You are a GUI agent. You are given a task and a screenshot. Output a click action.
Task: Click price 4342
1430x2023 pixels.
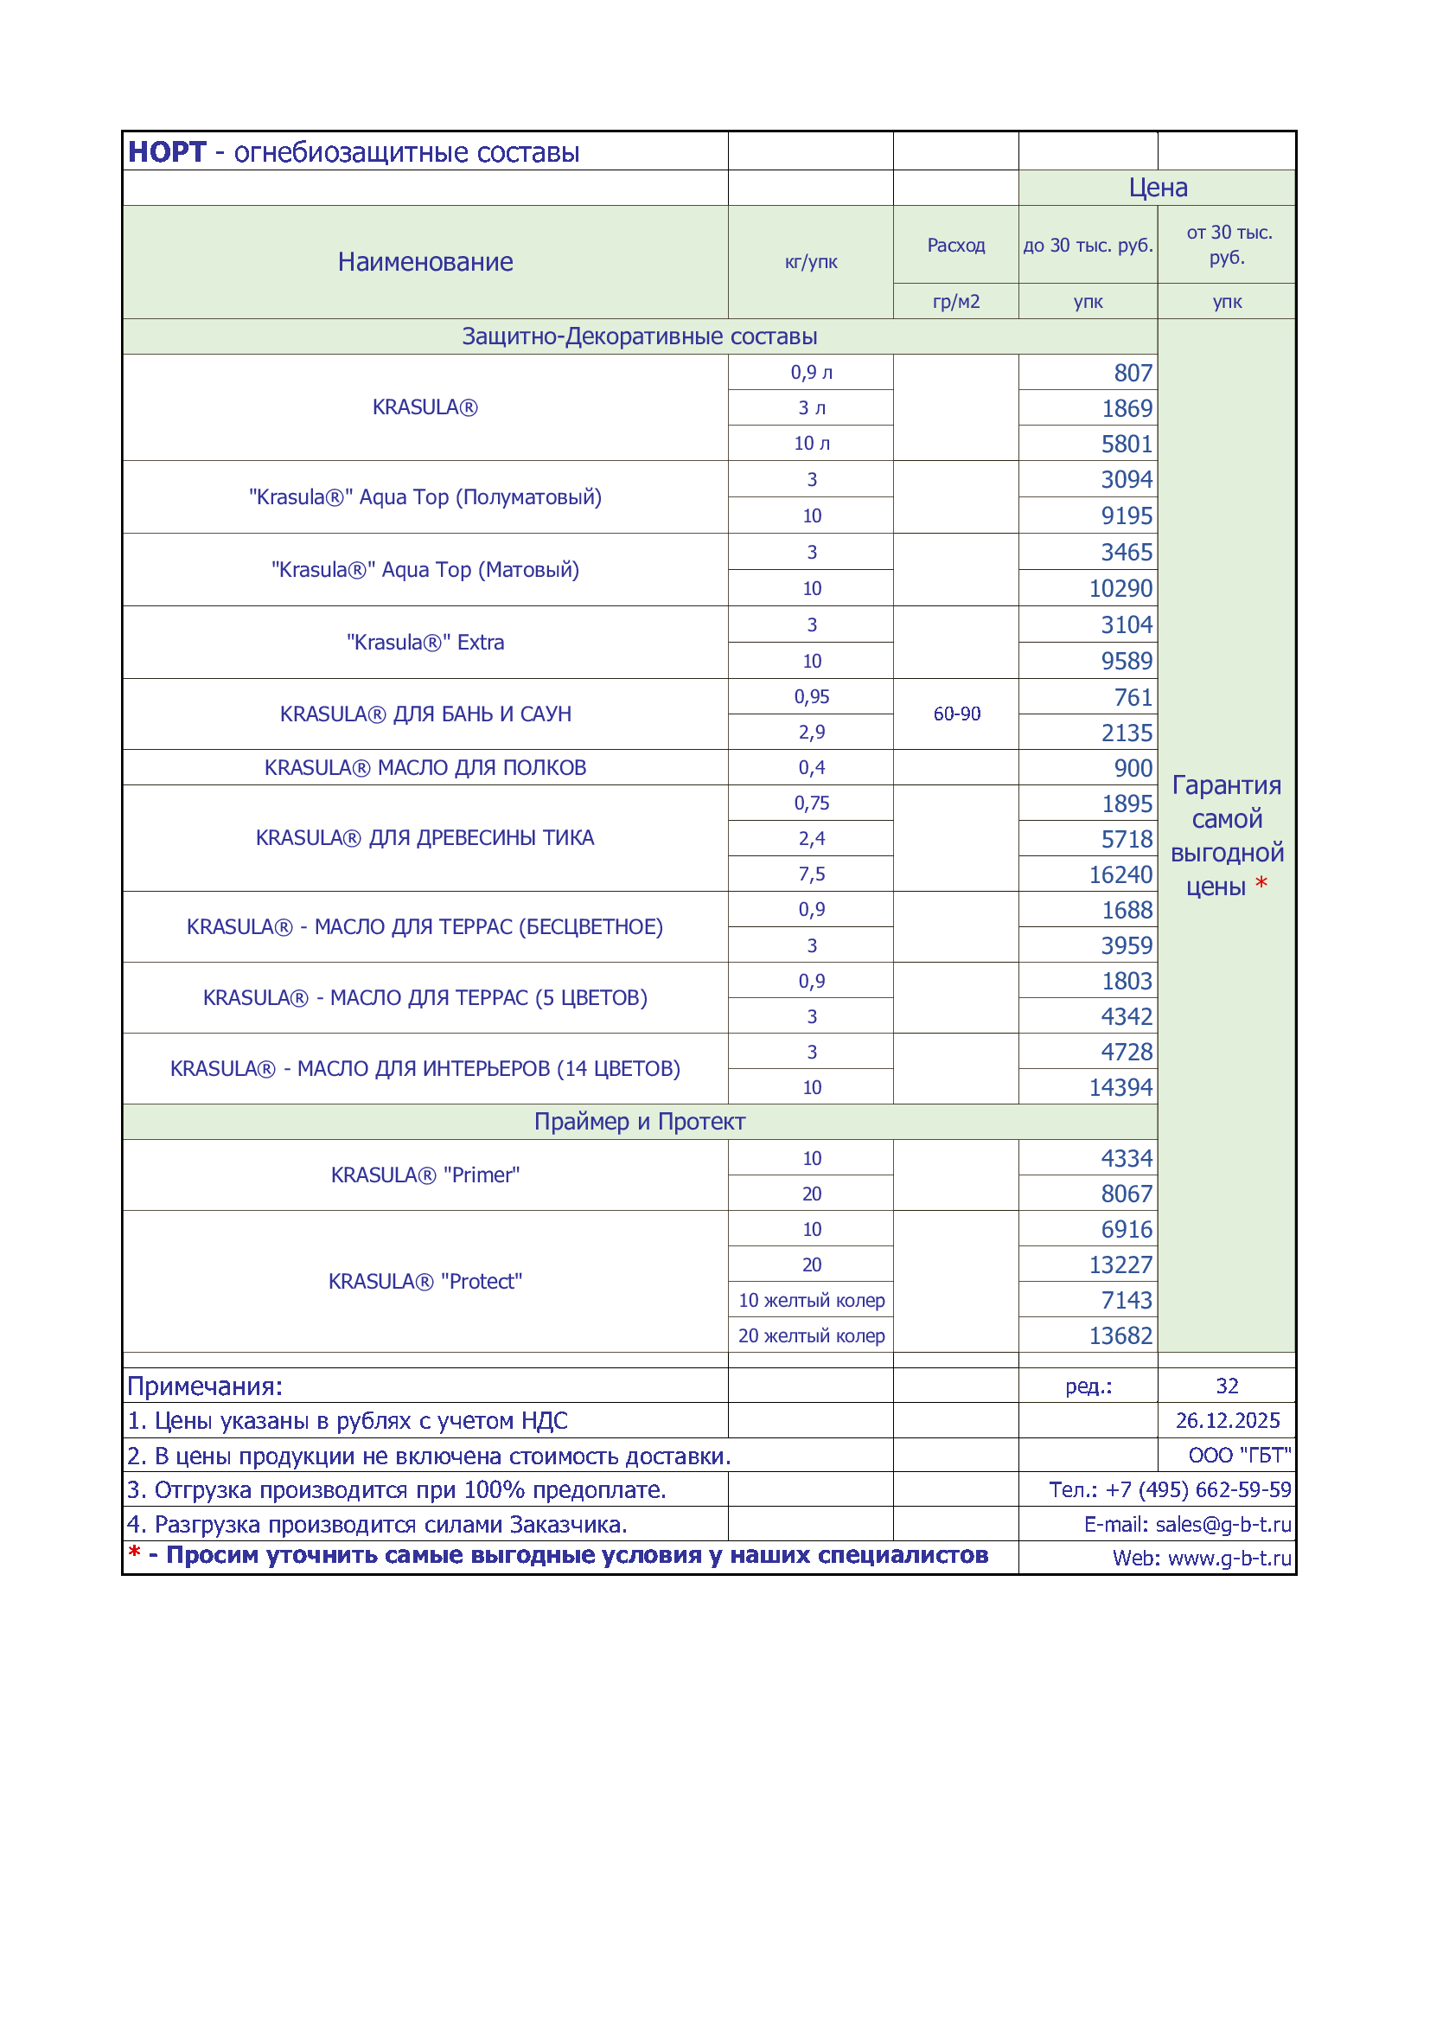(x=1127, y=1017)
